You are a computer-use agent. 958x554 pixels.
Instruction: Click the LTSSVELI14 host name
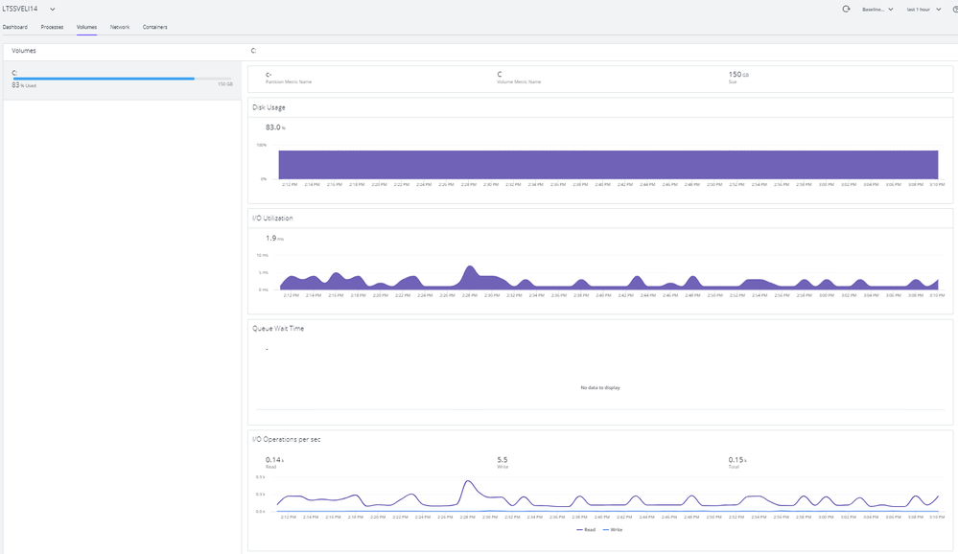coord(21,9)
